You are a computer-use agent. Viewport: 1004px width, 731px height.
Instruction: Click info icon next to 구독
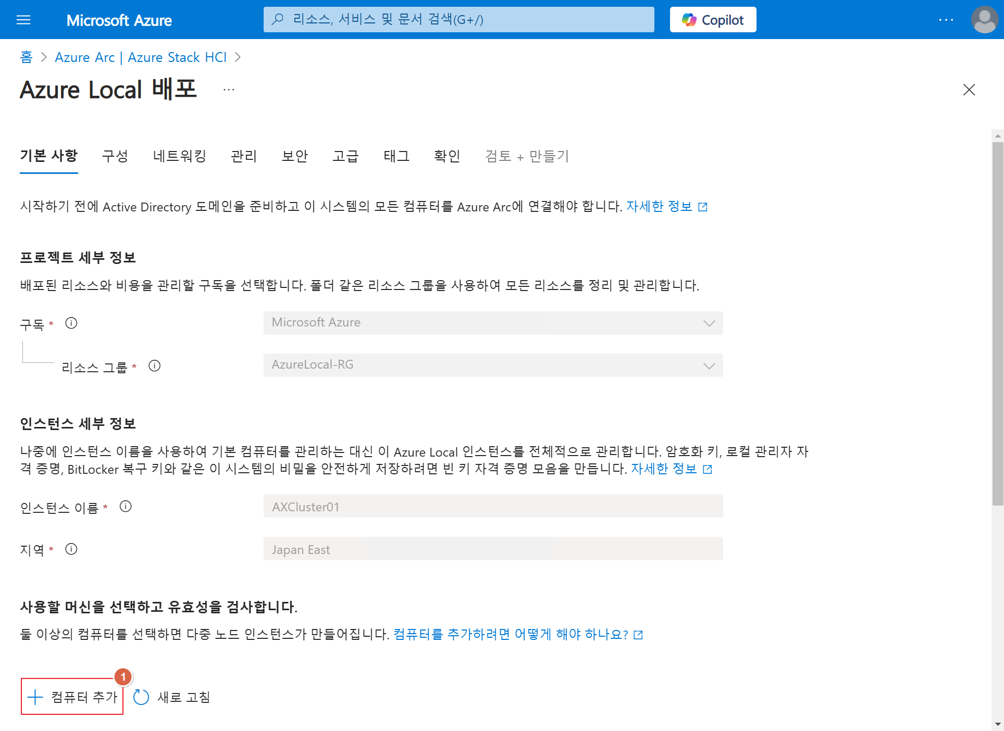pyautogui.click(x=71, y=323)
